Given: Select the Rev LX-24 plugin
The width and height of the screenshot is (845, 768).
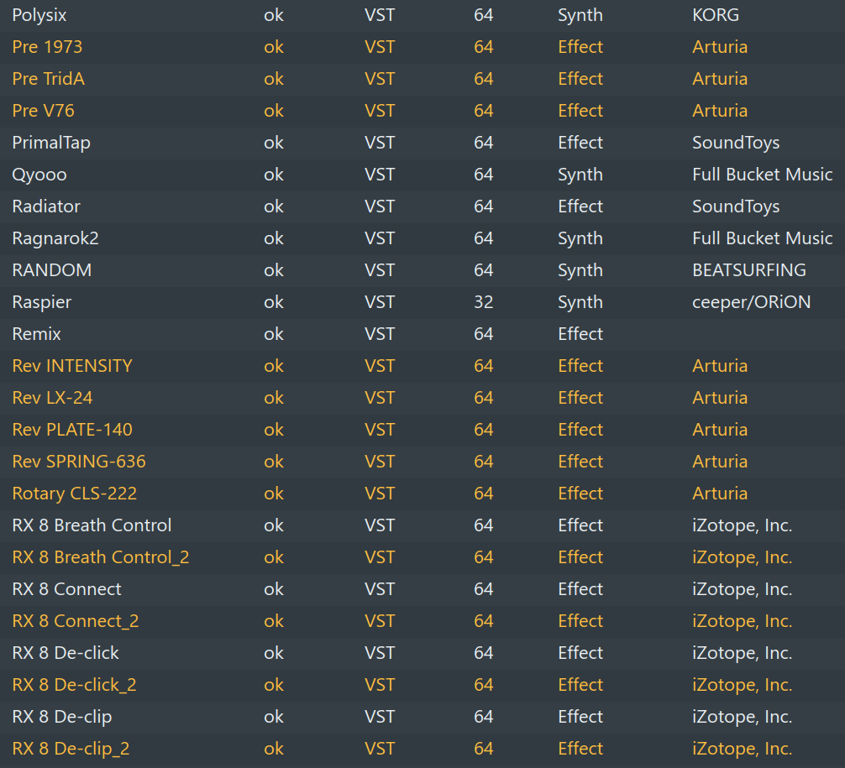Looking at the screenshot, I should tap(52, 398).
